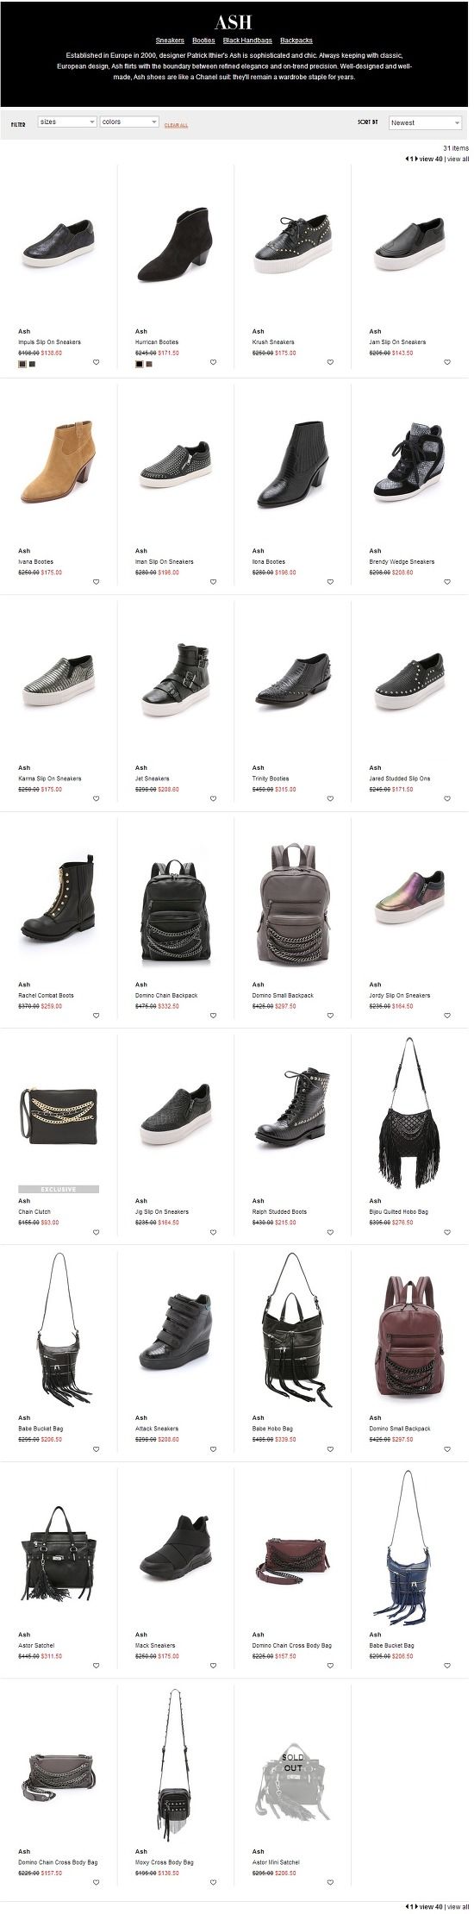Heart the Jet Sneakers item
This screenshot has width=474, height=1914.
(x=213, y=798)
